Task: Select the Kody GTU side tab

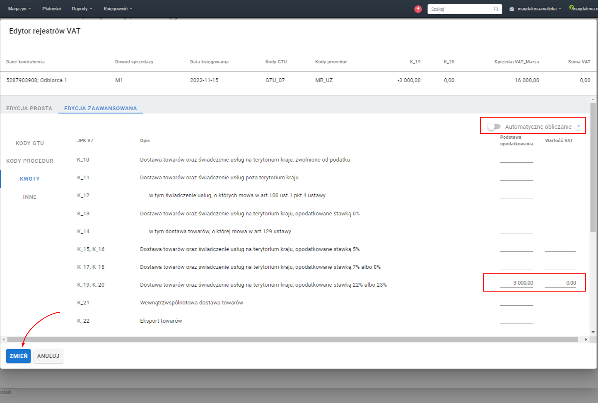Action: coord(30,143)
